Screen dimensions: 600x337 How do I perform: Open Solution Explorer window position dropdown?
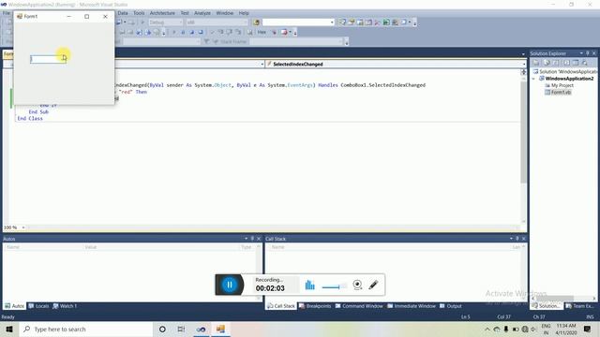pyautogui.click(x=581, y=53)
